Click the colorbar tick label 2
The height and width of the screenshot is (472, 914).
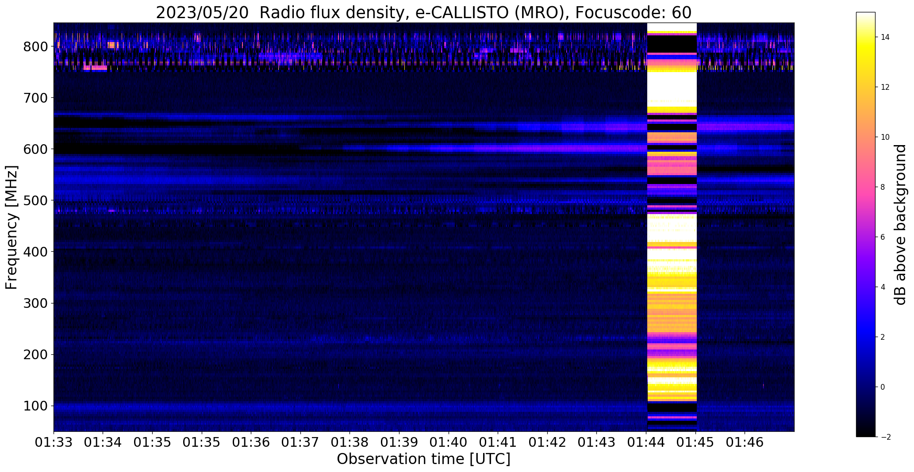pyautogui.click(x=883, y=337)
